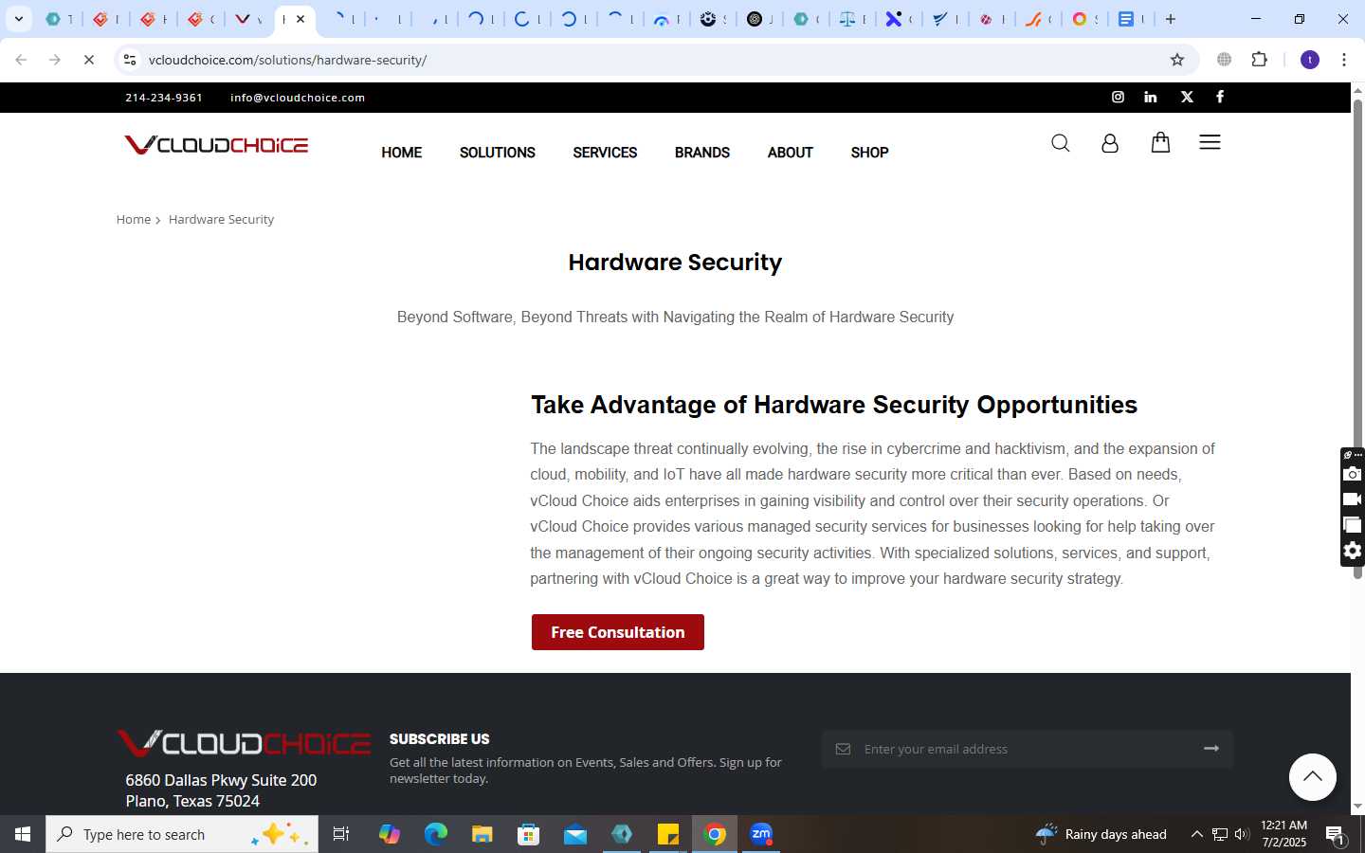This screenshot has height=853, width=1365.
Task: Open File Explorer from the taskbar
Action: point(482,834)
